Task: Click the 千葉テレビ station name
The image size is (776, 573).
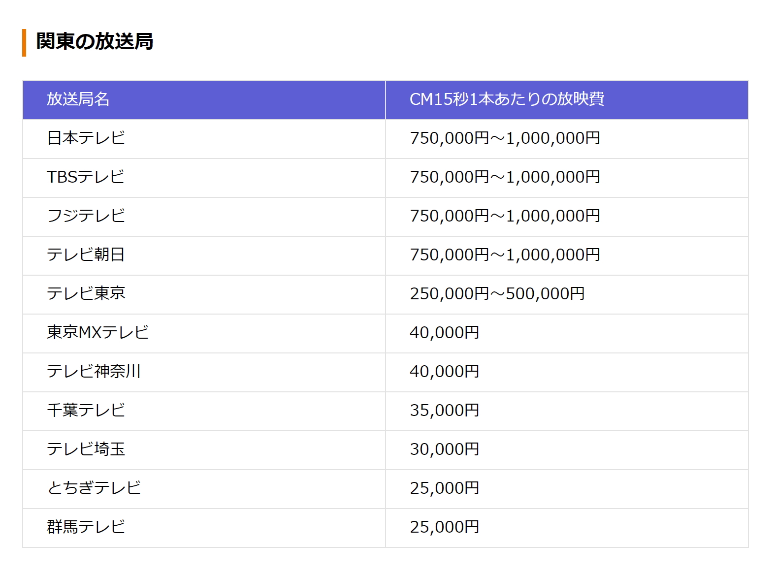Action: pyautogui.click(x=86, y=411)
